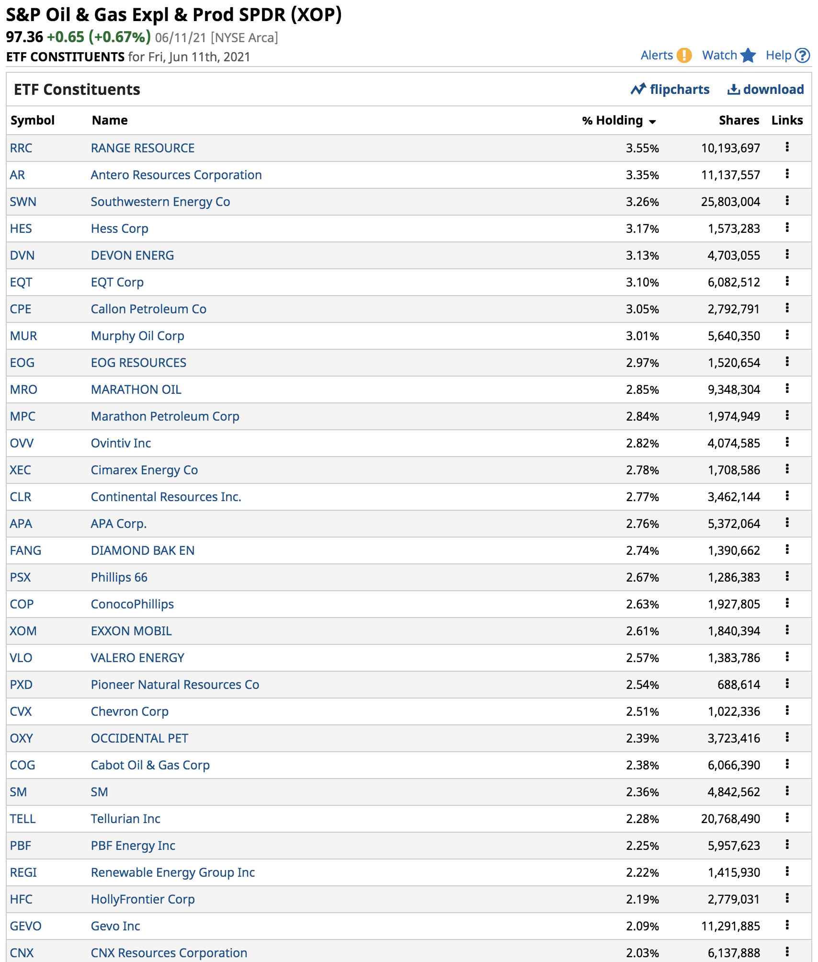Open links menu for EOG row

[787, 362]
